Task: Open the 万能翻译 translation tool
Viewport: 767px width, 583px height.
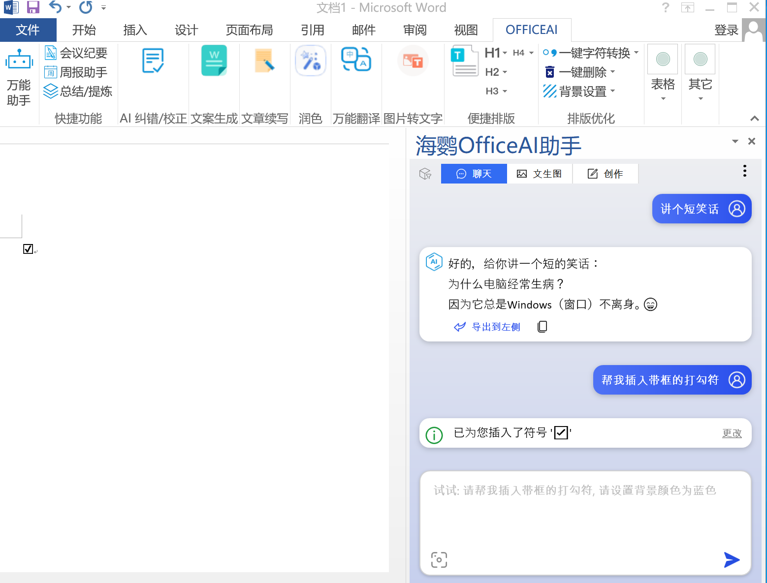Action: [x=356, y=59]
